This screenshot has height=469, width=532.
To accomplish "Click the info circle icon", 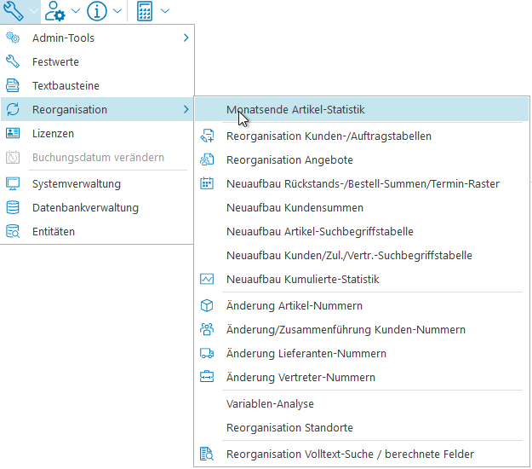I will (x=97, y=11).
